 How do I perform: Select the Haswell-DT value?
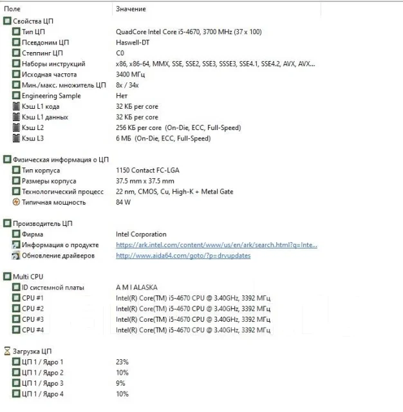click(x=133, y=42)
